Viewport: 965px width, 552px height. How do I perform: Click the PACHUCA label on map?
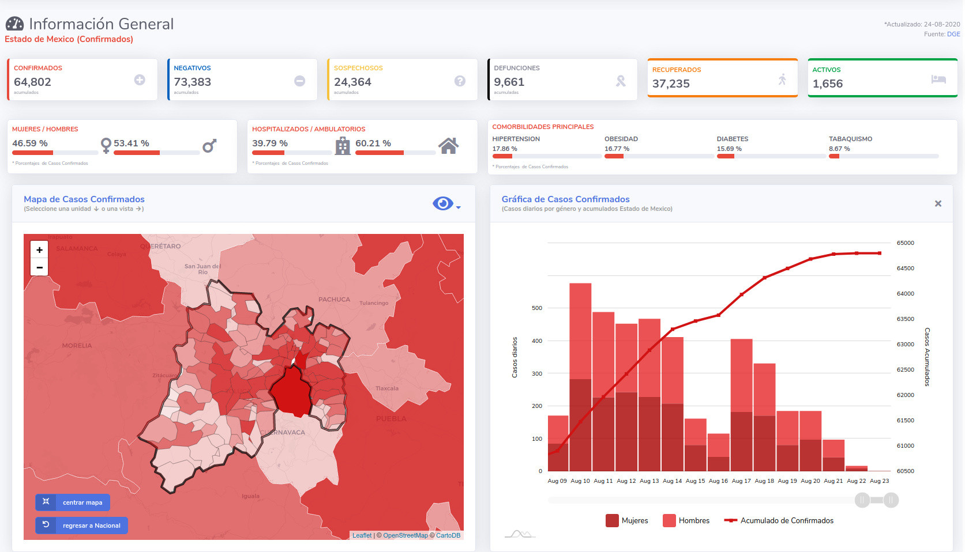click(x=334, y=299)
